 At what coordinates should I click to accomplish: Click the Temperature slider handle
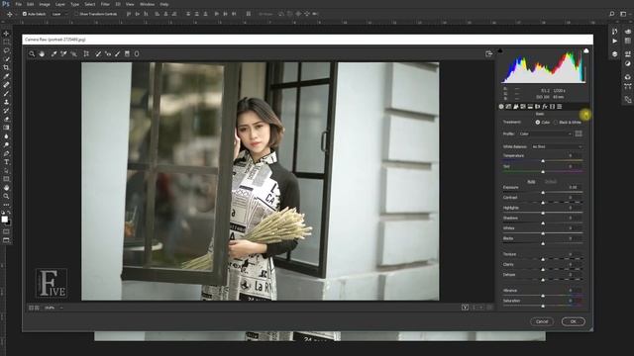coord(543,161)
